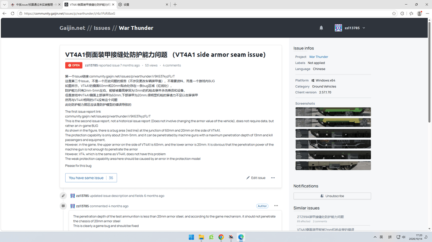
Task: Open the second yellow armor screenshot thumbnail
Action: tap(333, 123)
